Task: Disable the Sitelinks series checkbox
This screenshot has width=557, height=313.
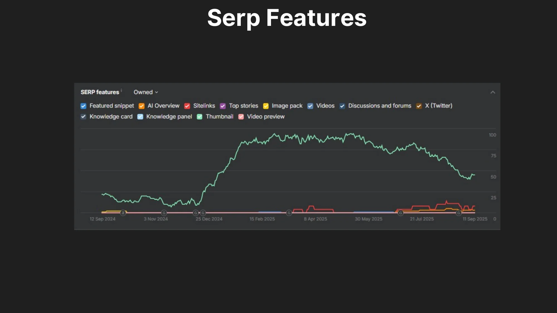Action: coord(187,106)
